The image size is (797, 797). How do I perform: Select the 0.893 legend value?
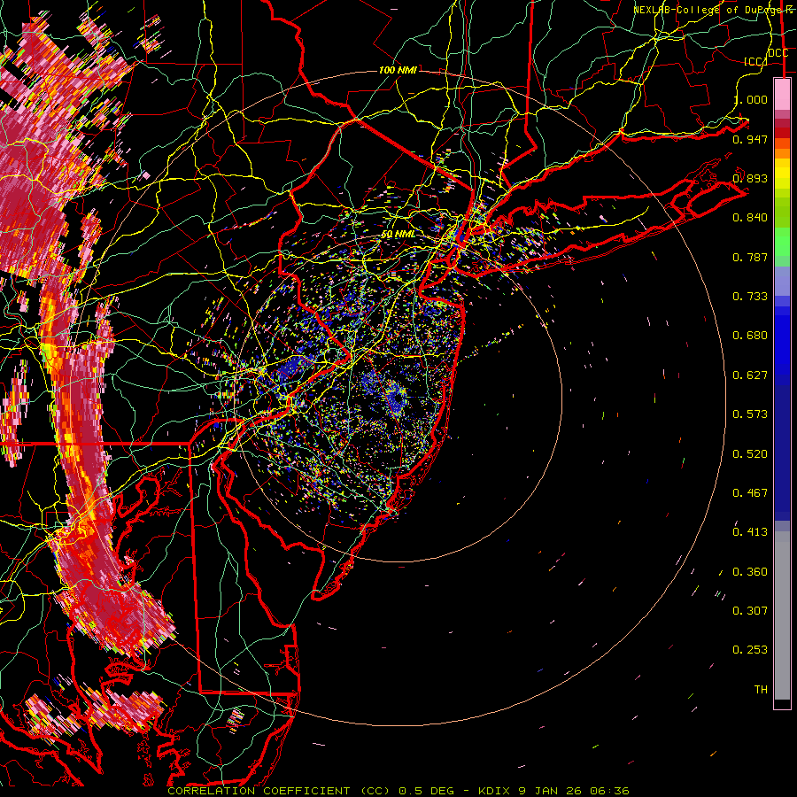pos(750,178)
